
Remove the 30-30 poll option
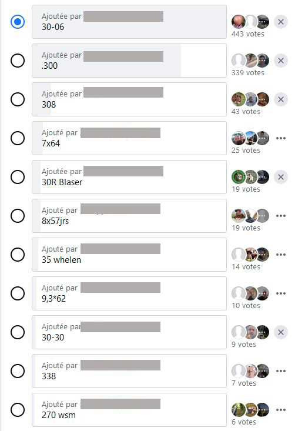(x=281, y=332)
